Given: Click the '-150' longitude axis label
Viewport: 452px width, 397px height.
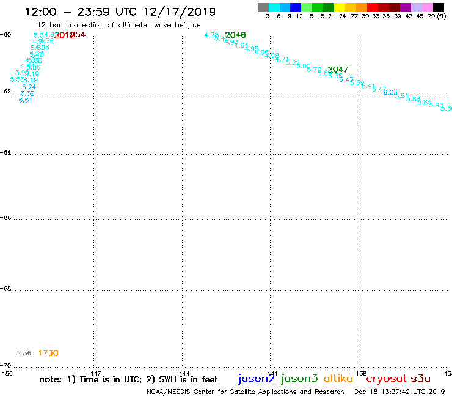Looking at the screenshot, I should coord(6,374).
